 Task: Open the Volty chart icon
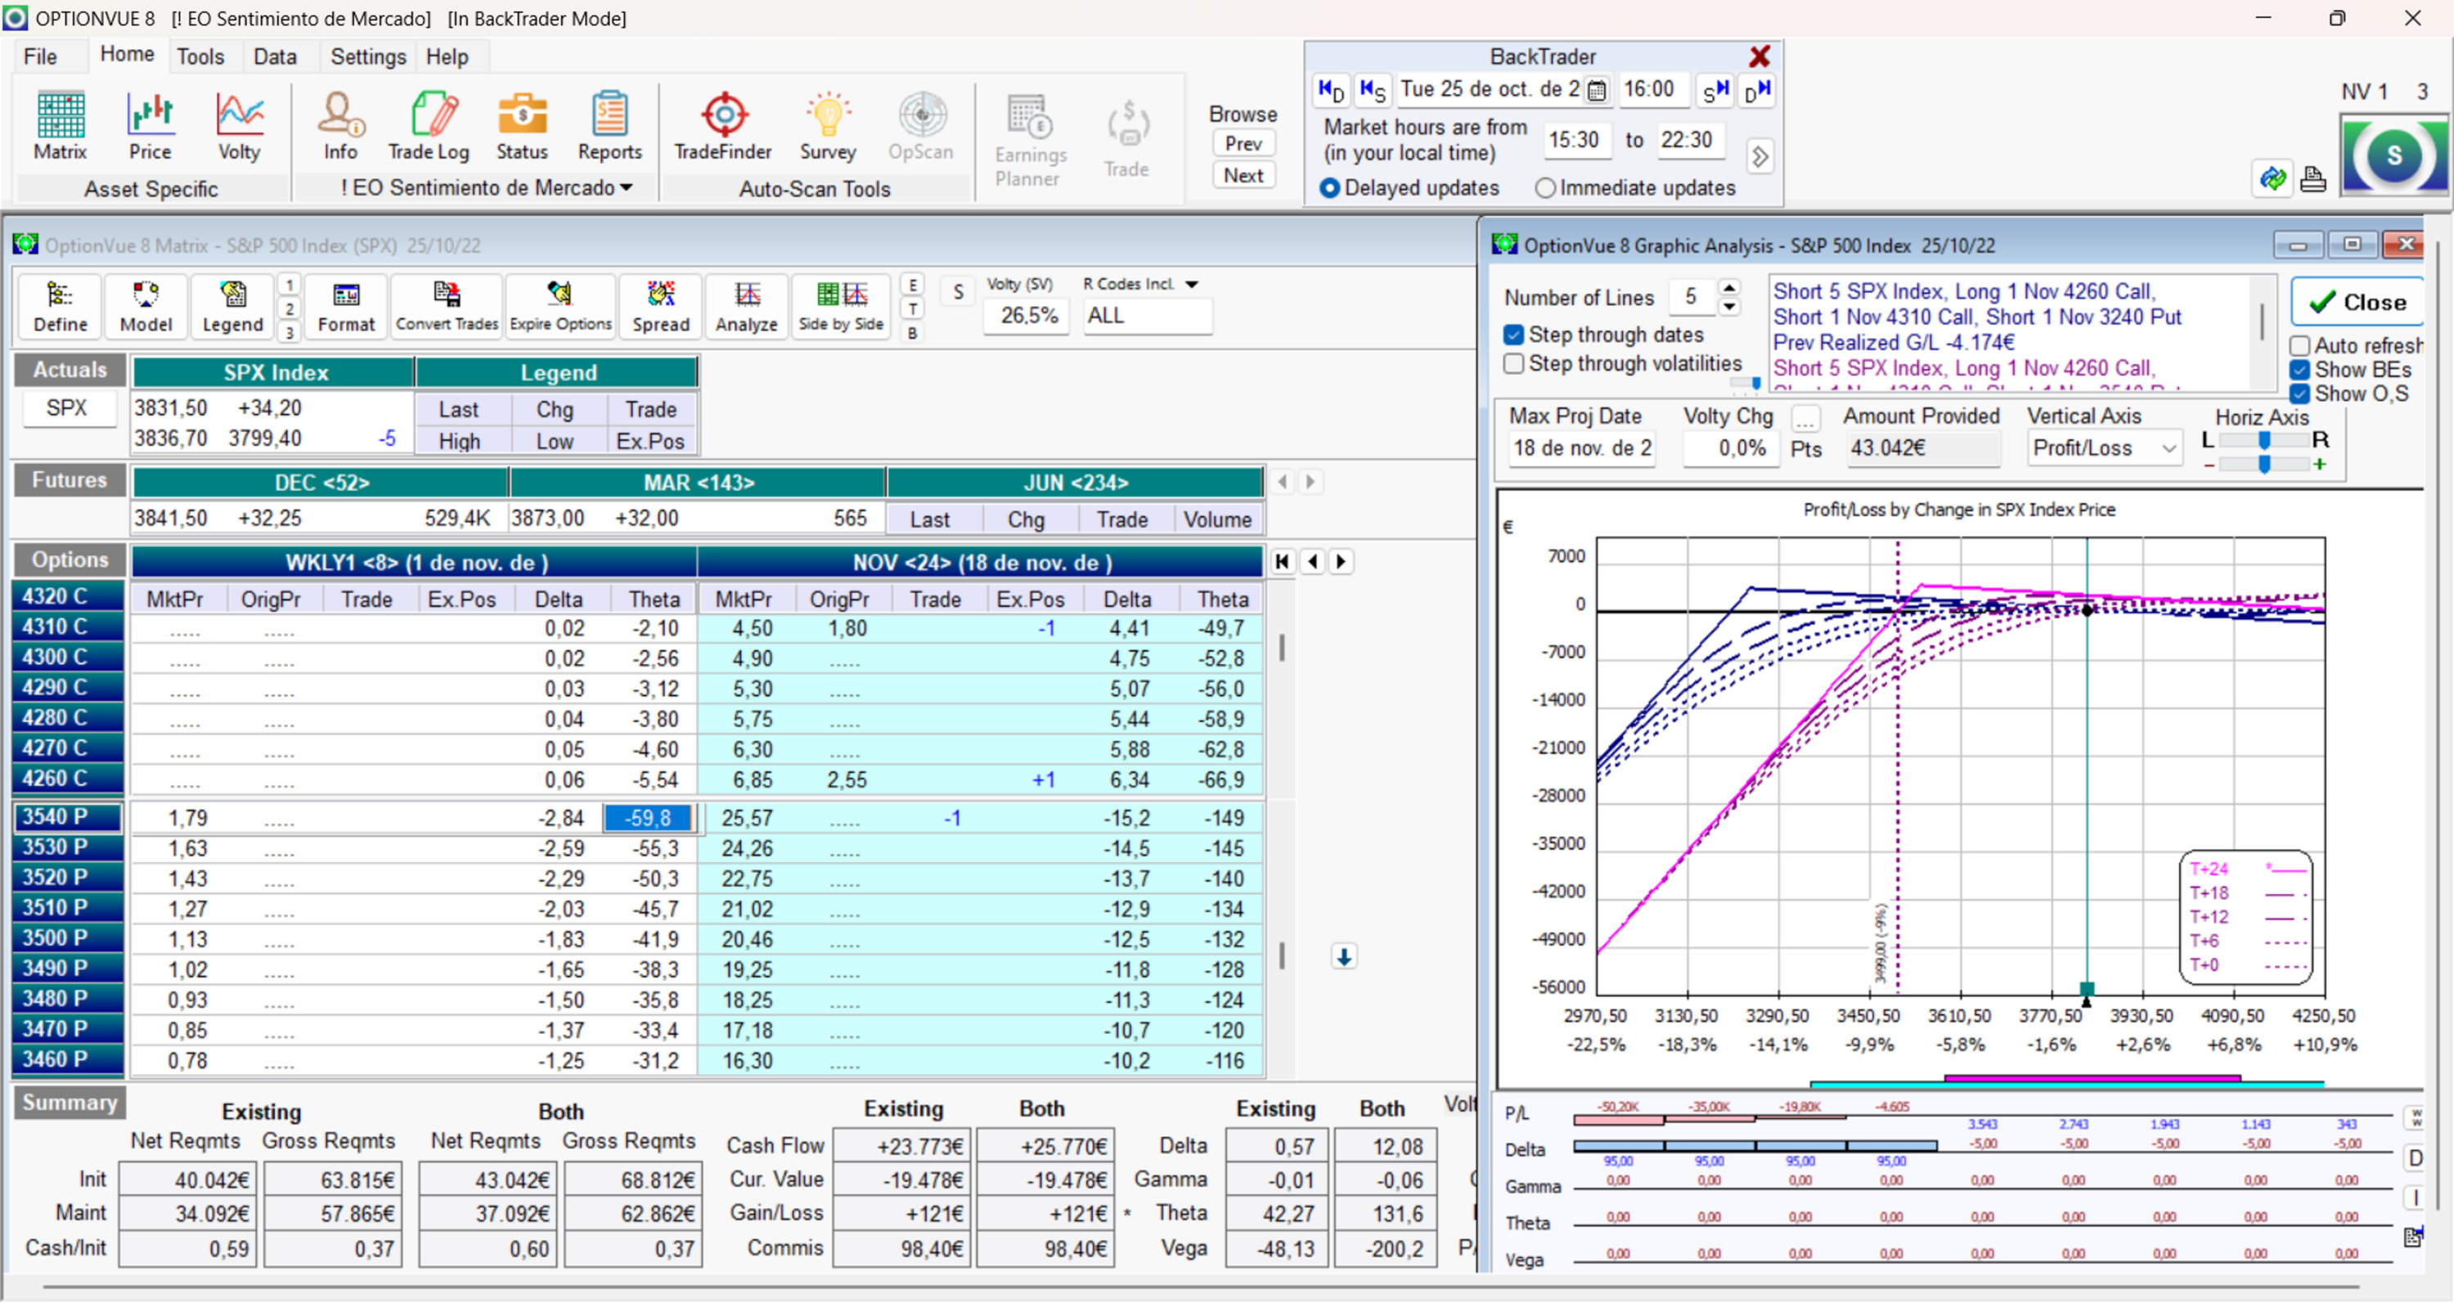[238, 126]
